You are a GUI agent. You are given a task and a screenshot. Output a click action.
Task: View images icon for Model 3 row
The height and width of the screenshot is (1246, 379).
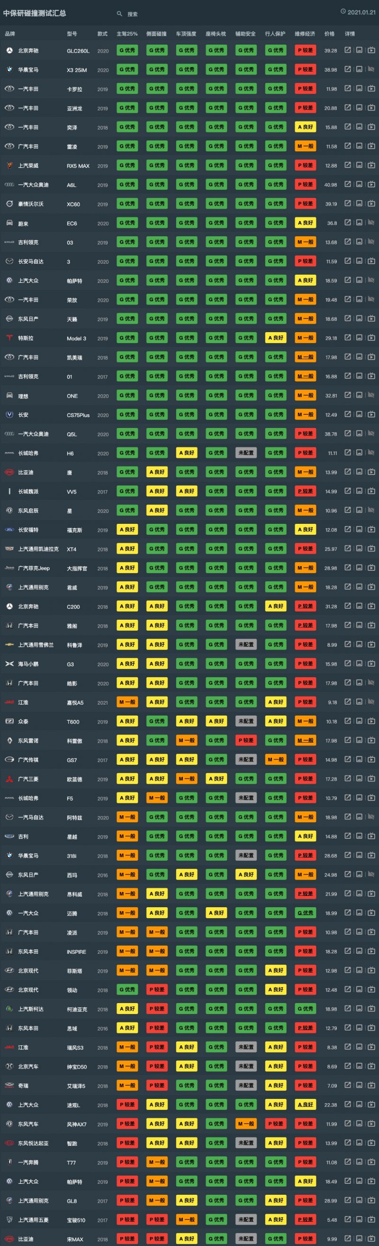(x=359, y=338)
